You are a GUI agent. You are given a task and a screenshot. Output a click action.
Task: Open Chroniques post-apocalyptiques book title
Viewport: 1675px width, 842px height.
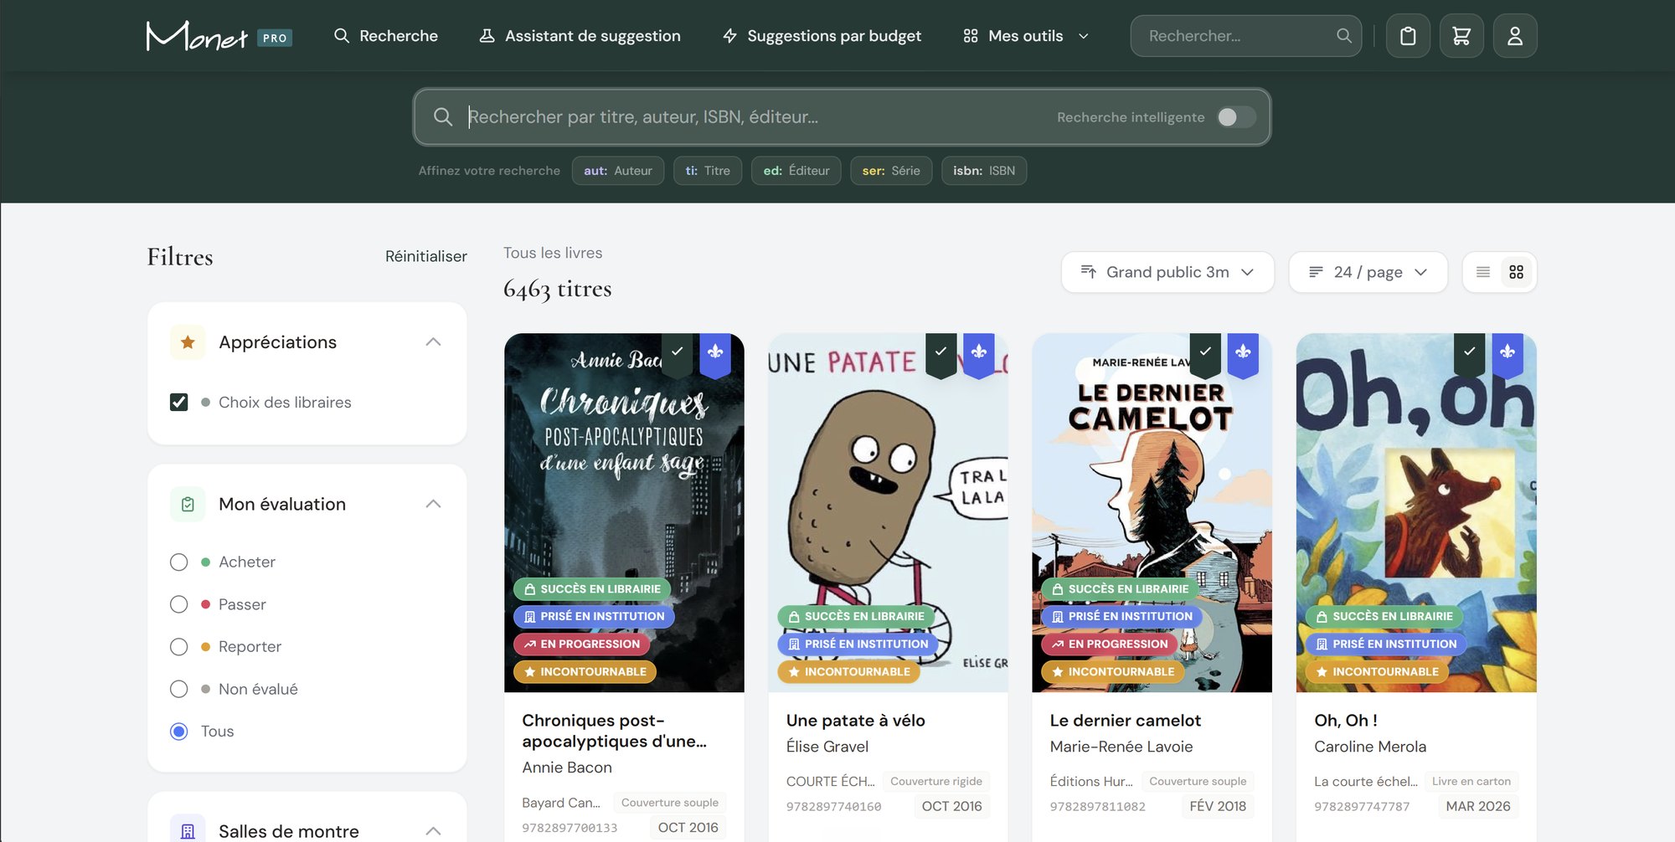614,732
